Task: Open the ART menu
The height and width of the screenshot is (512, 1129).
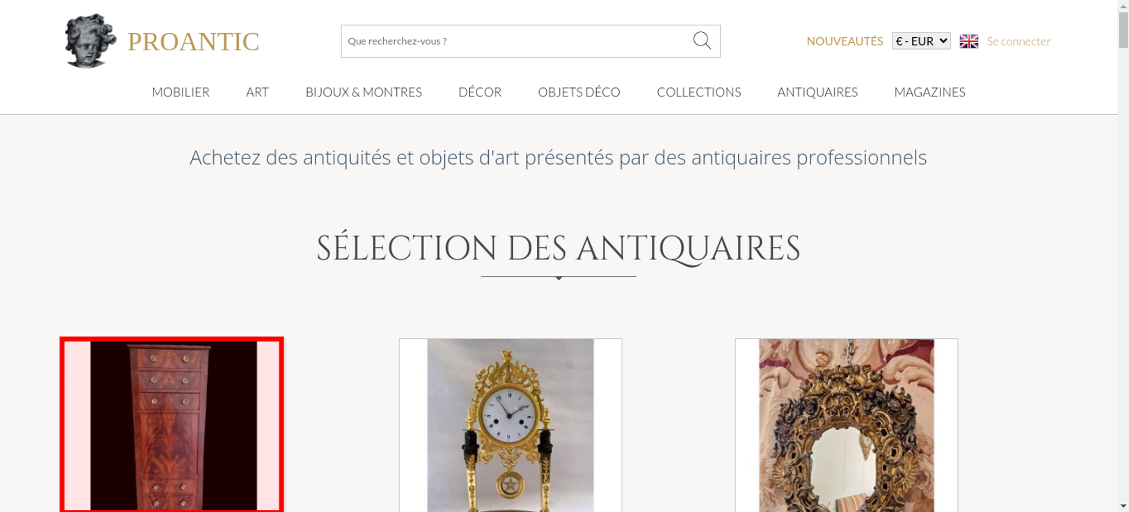Action: (257, 92)
